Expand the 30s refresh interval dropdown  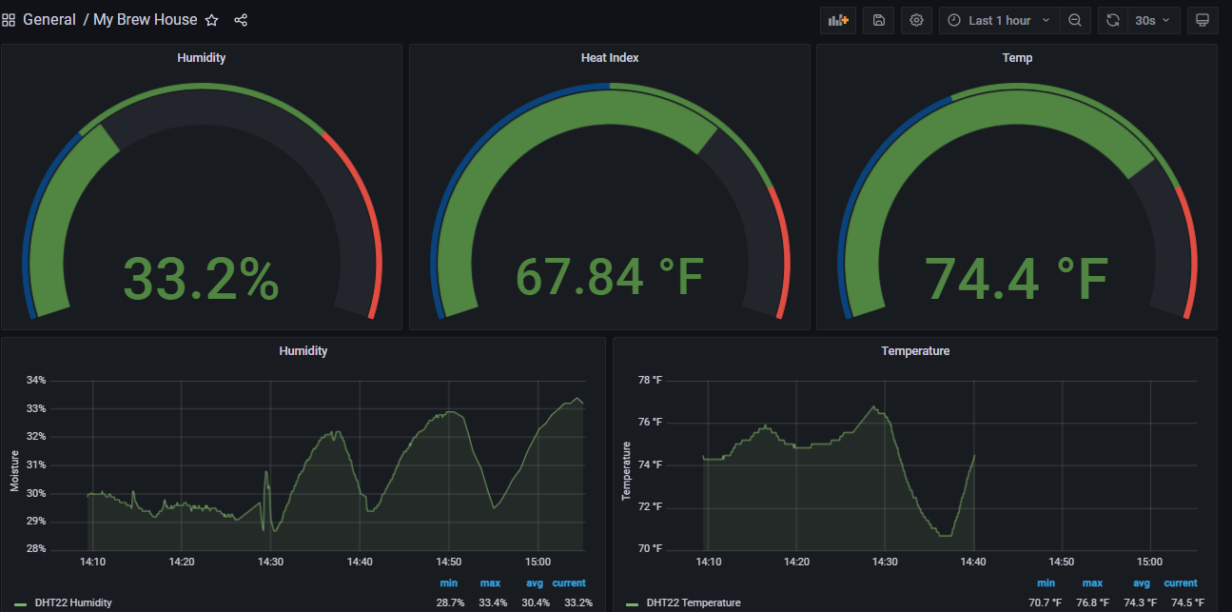pos(1154,20)
